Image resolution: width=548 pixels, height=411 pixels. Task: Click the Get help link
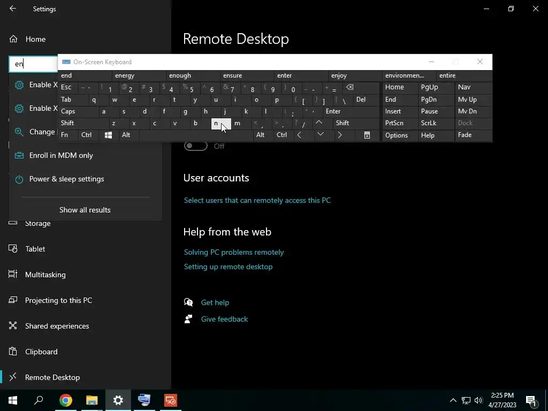click(215, 303)
